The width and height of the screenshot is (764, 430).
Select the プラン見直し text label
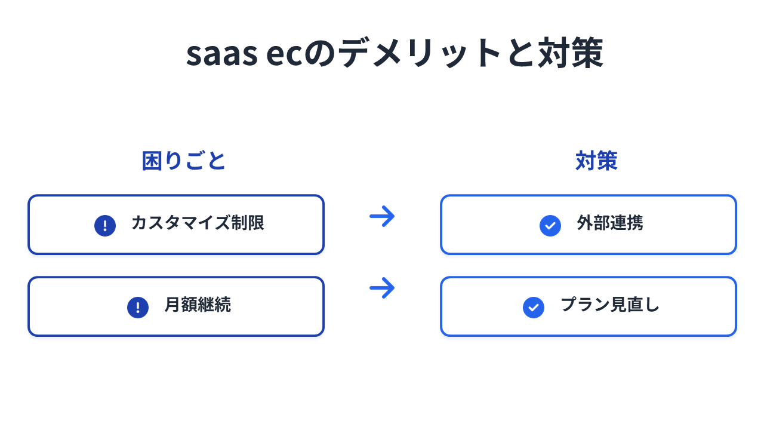(x=609, y=305)
